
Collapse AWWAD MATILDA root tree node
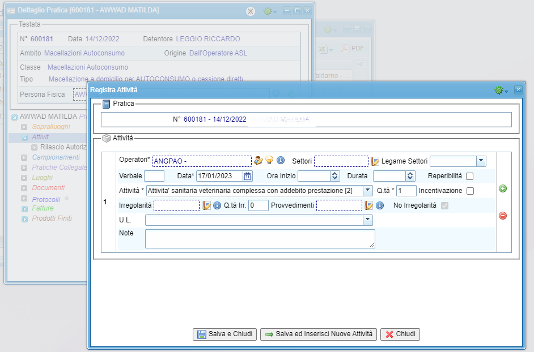pos(15,117)
